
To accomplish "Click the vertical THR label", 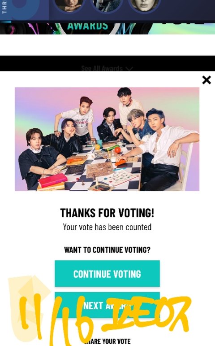I will coord(4,7).
